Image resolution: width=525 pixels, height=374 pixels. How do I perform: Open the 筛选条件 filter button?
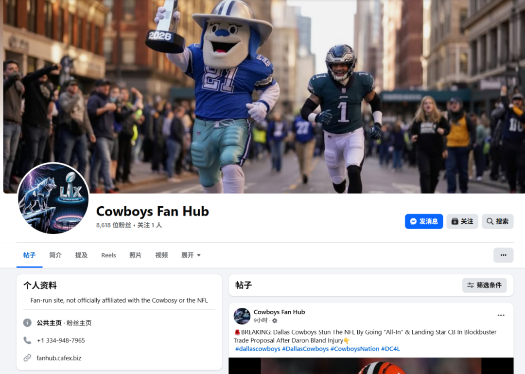click(x=485, y=285)
